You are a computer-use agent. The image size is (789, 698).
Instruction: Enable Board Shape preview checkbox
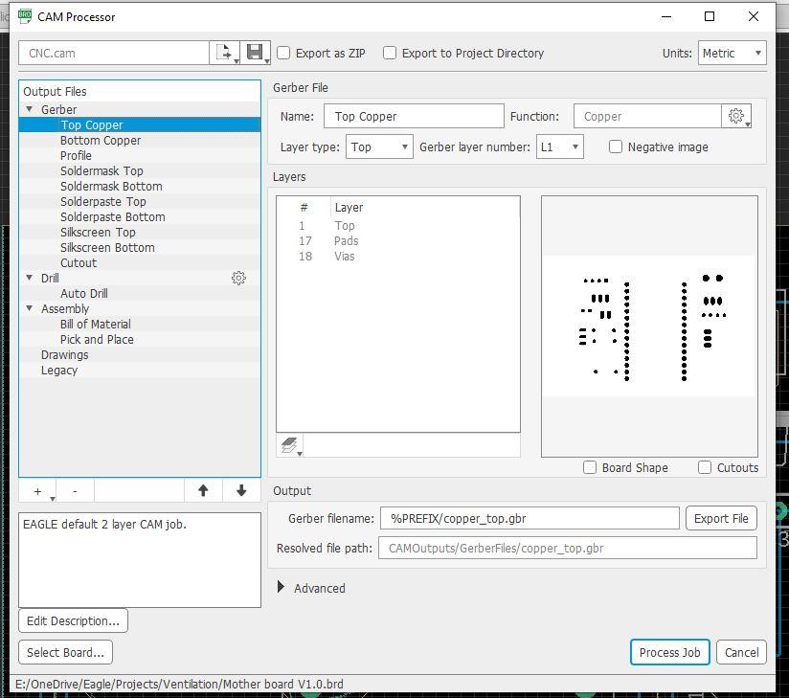590,467
